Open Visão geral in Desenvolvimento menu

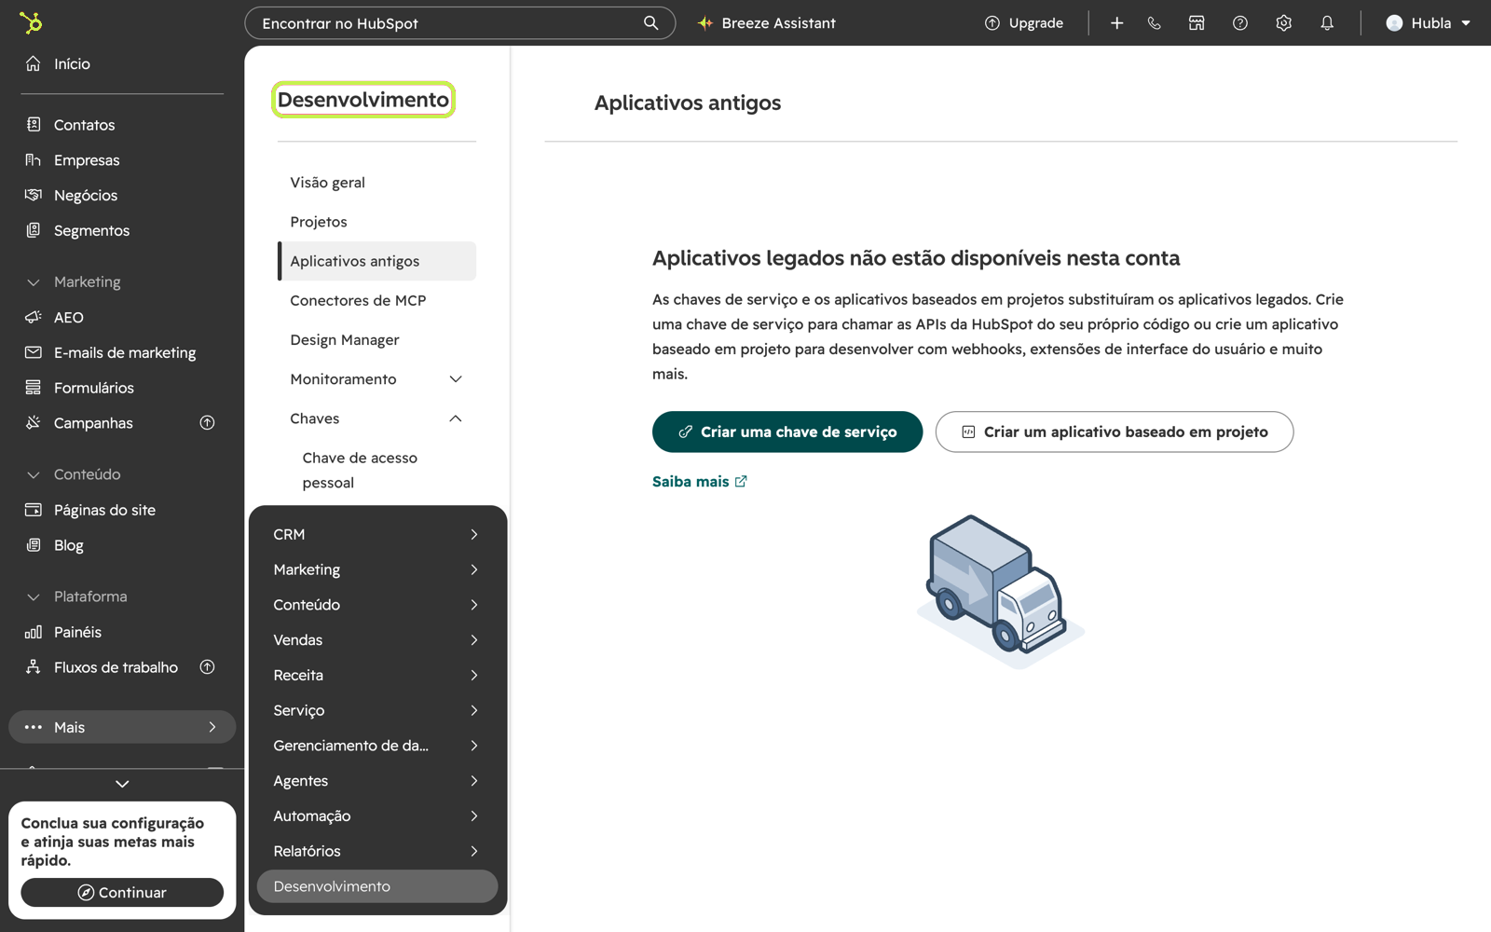pyautogui.click(x=376, y=182)
